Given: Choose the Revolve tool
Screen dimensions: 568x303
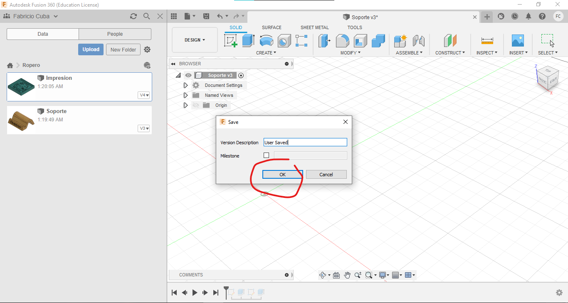Looking at the screenshot, I should pos(266,41).
